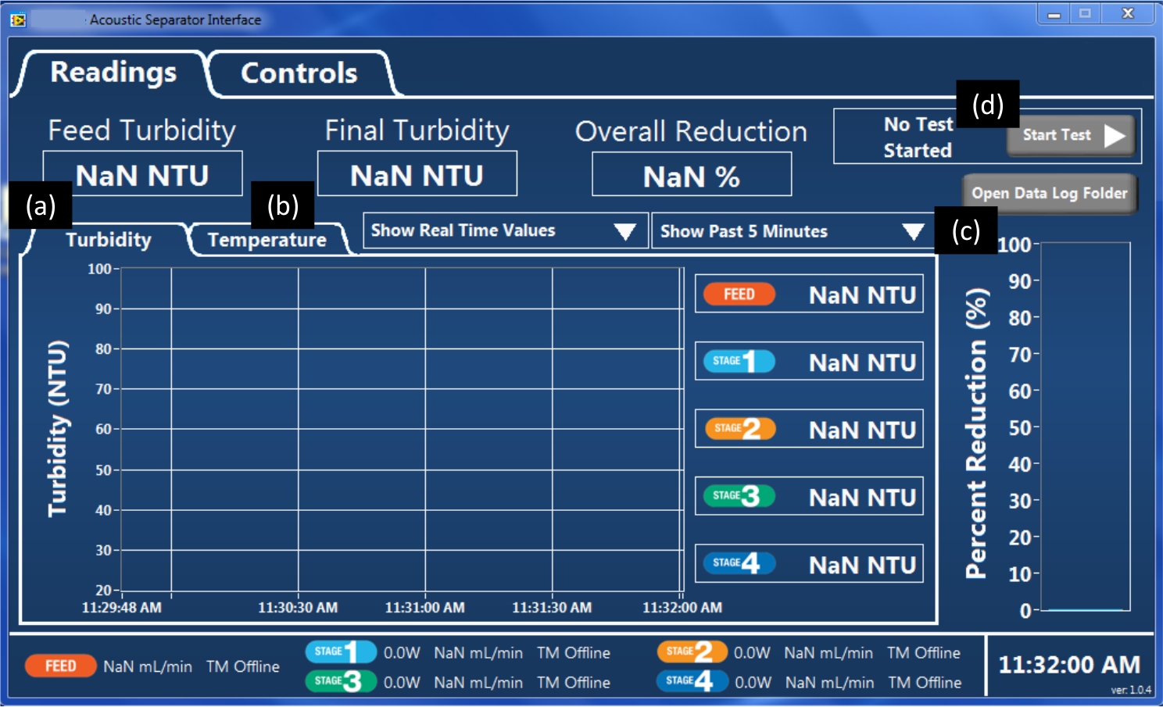This screenshot has height=707, width=1163.
Task: Click the 11:32:00 AM clock display
Action: pos(1069,665)
